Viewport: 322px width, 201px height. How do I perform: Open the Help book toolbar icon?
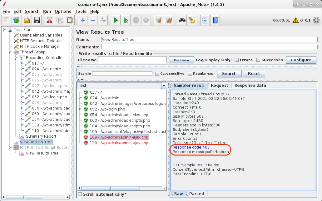coord(215,20)
